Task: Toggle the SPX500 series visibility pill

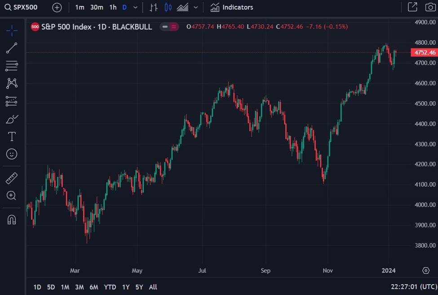Action: point(169,27)
